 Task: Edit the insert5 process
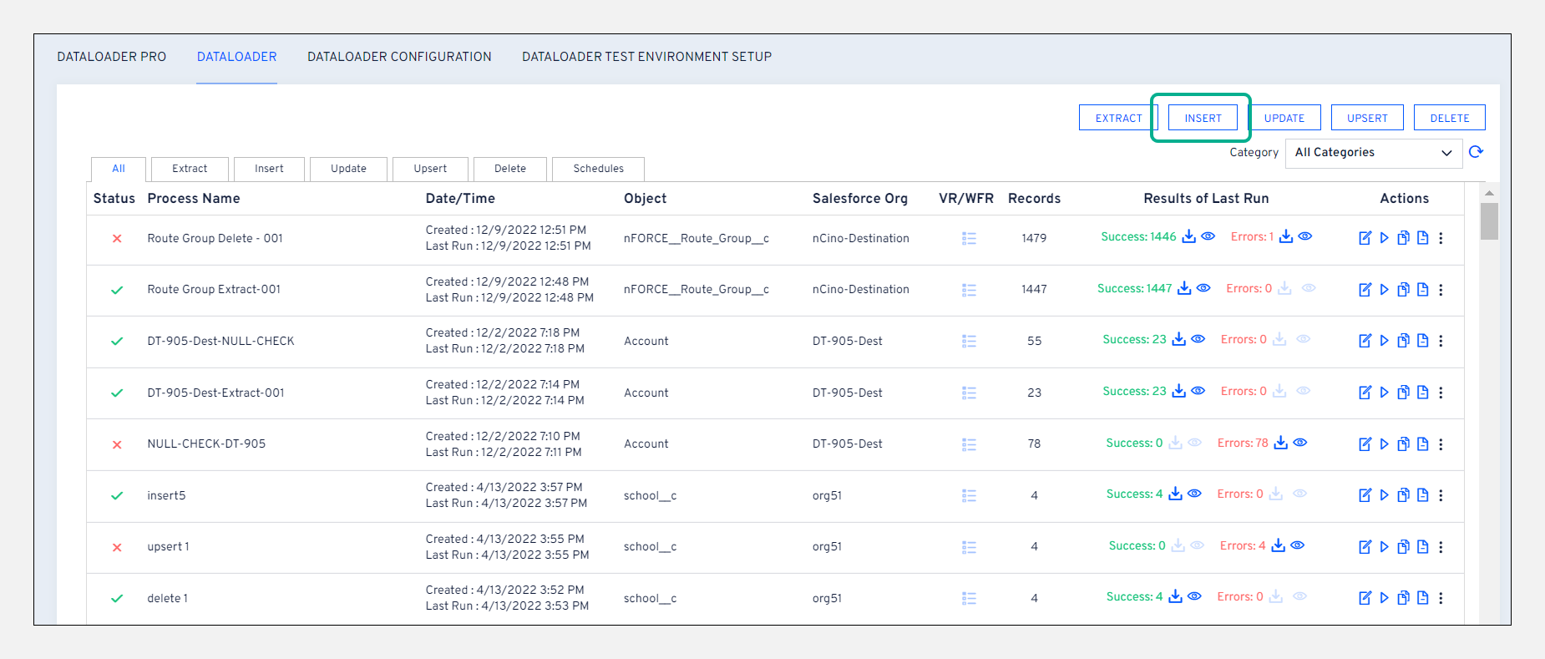pos(1365,495)
